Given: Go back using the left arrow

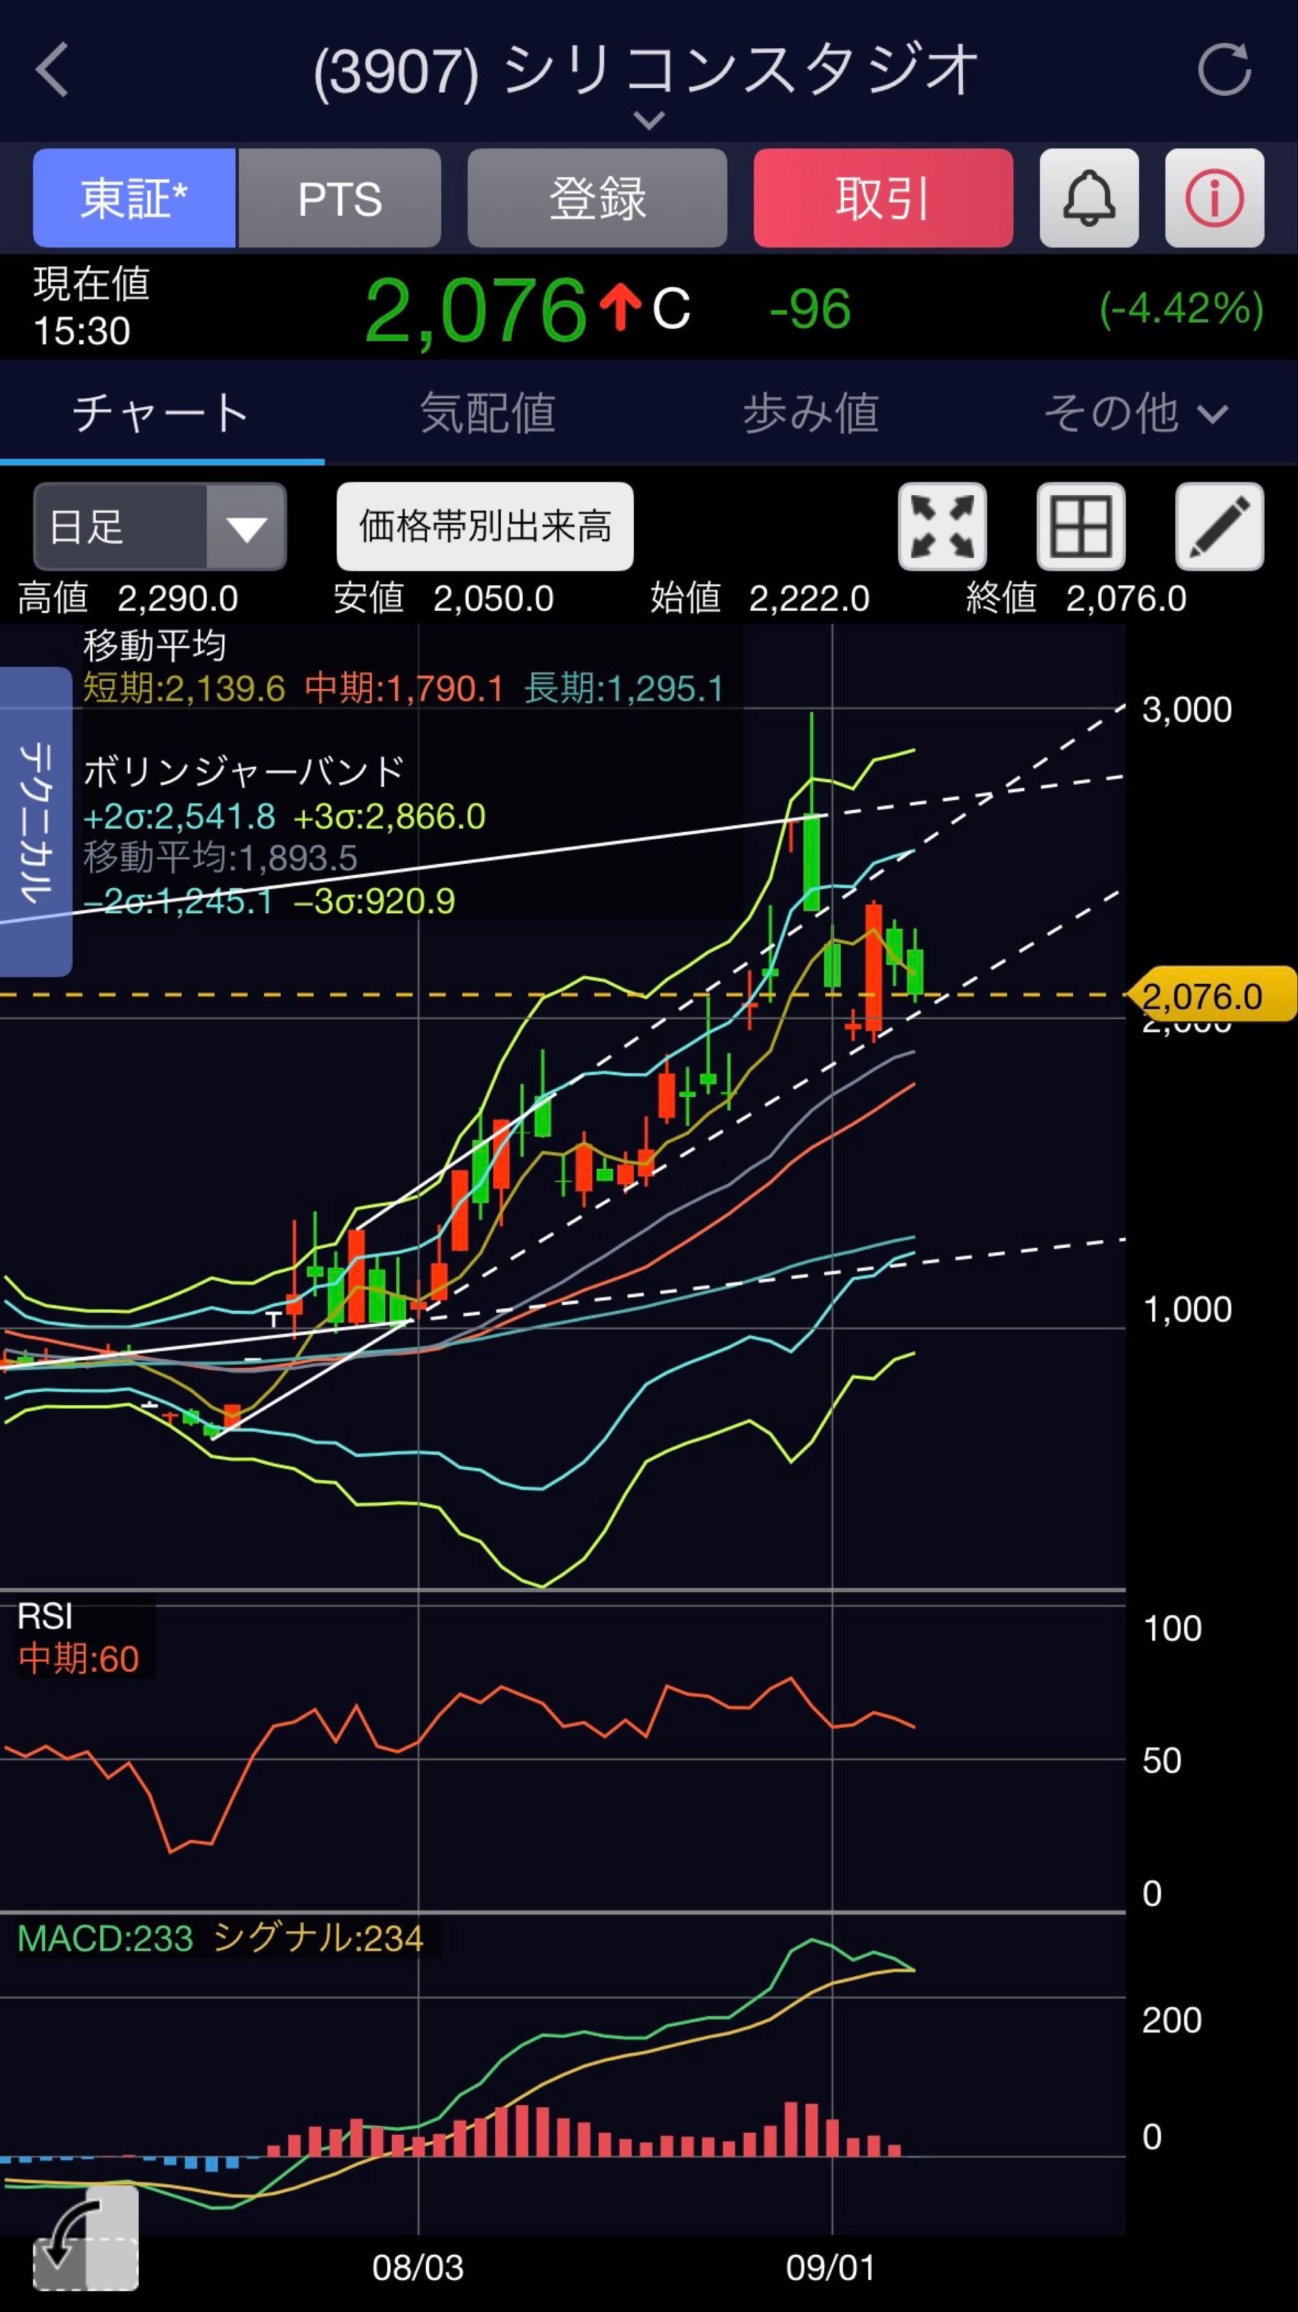Looking at the screenshot, I should (x=53, y=69).
